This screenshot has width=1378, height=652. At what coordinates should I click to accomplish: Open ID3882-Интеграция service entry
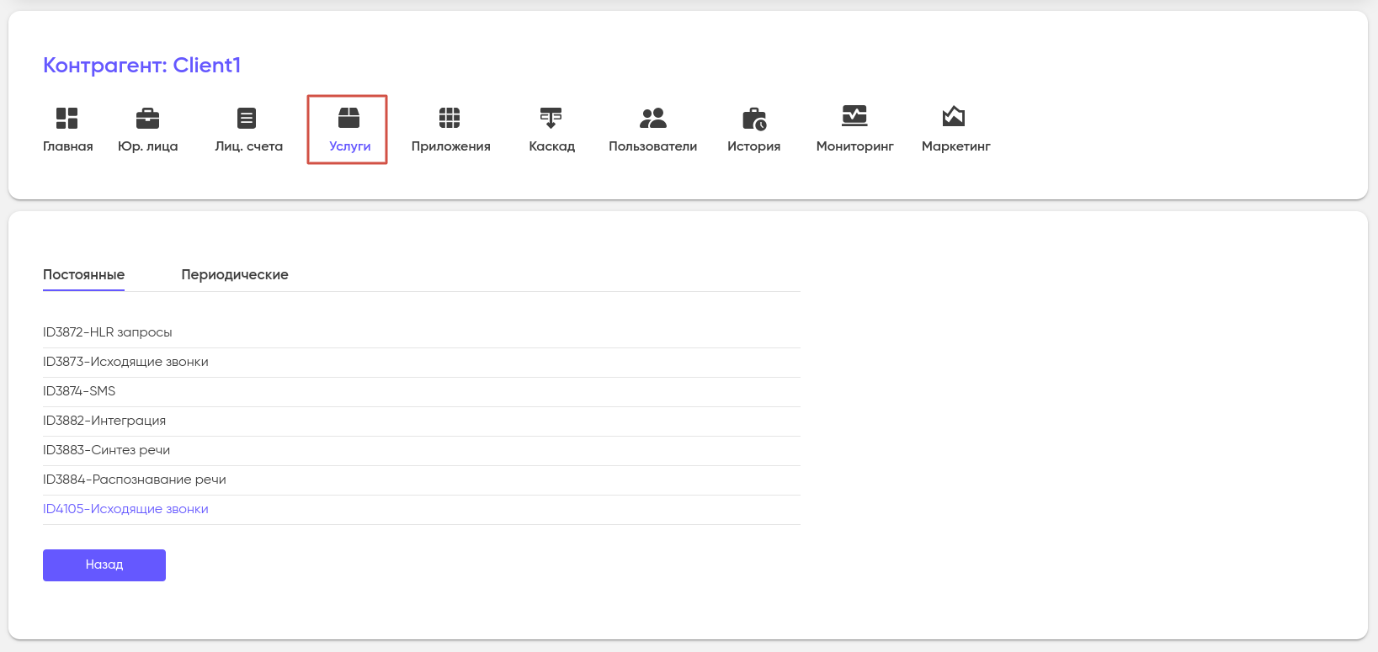(104, 421)
